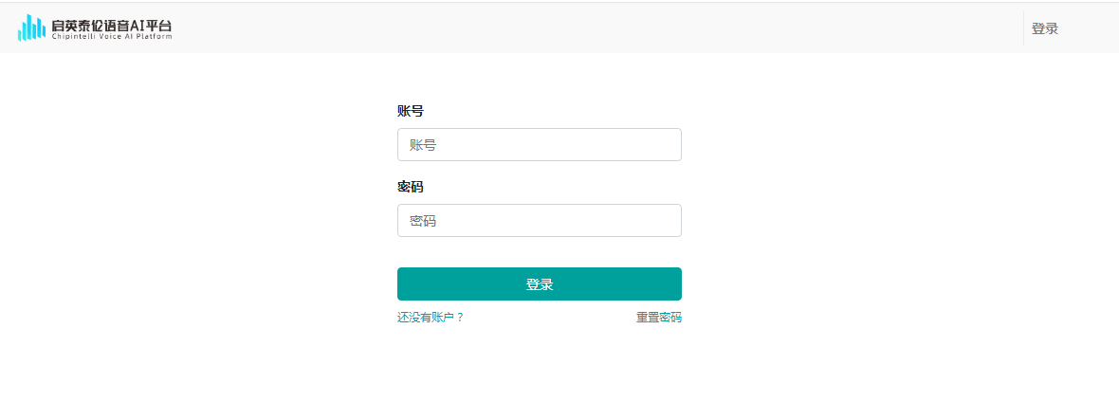Click the 启英泰伦语音AI平台 logo title
This screenshot has width=1119, height=402.
pos(111,25)
